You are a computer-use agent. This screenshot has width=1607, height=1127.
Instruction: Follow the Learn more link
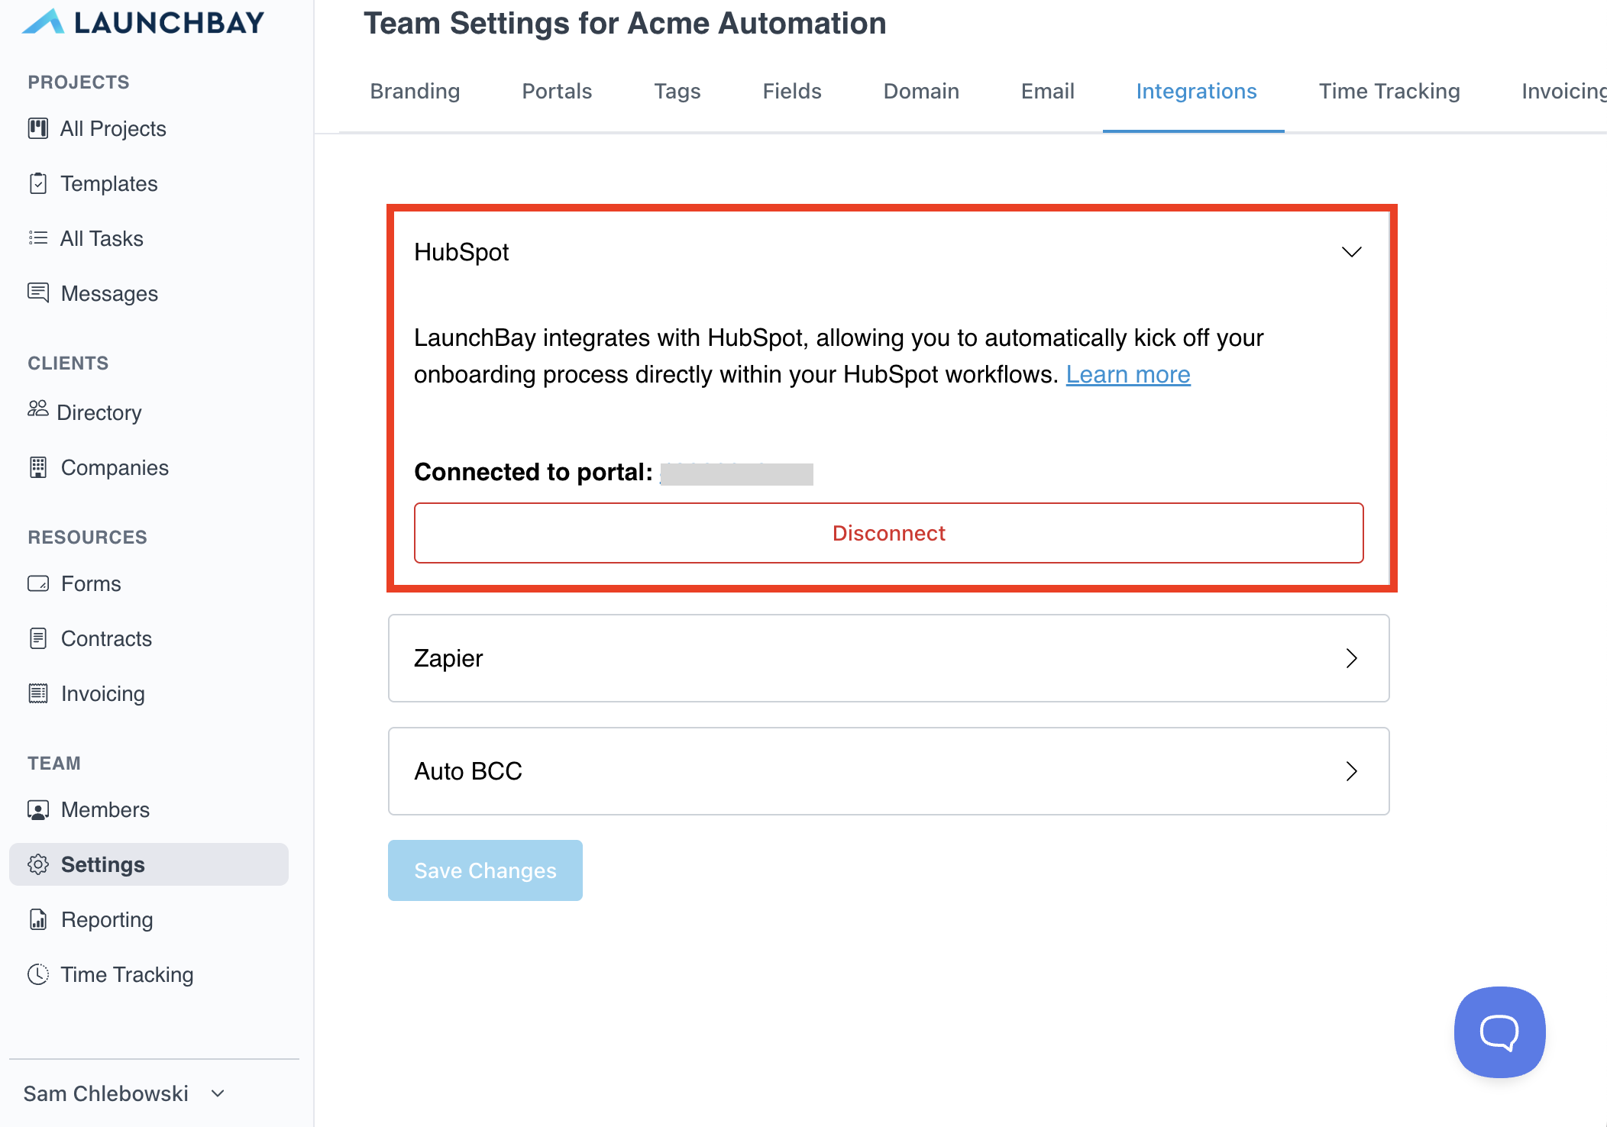(x=1127, y=375)
